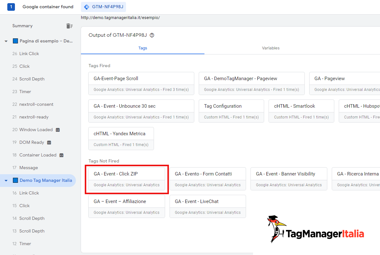This screenshot has width=380, height=255.
Task: Click the blue number 1 container badge
Action: coord(11,7)
